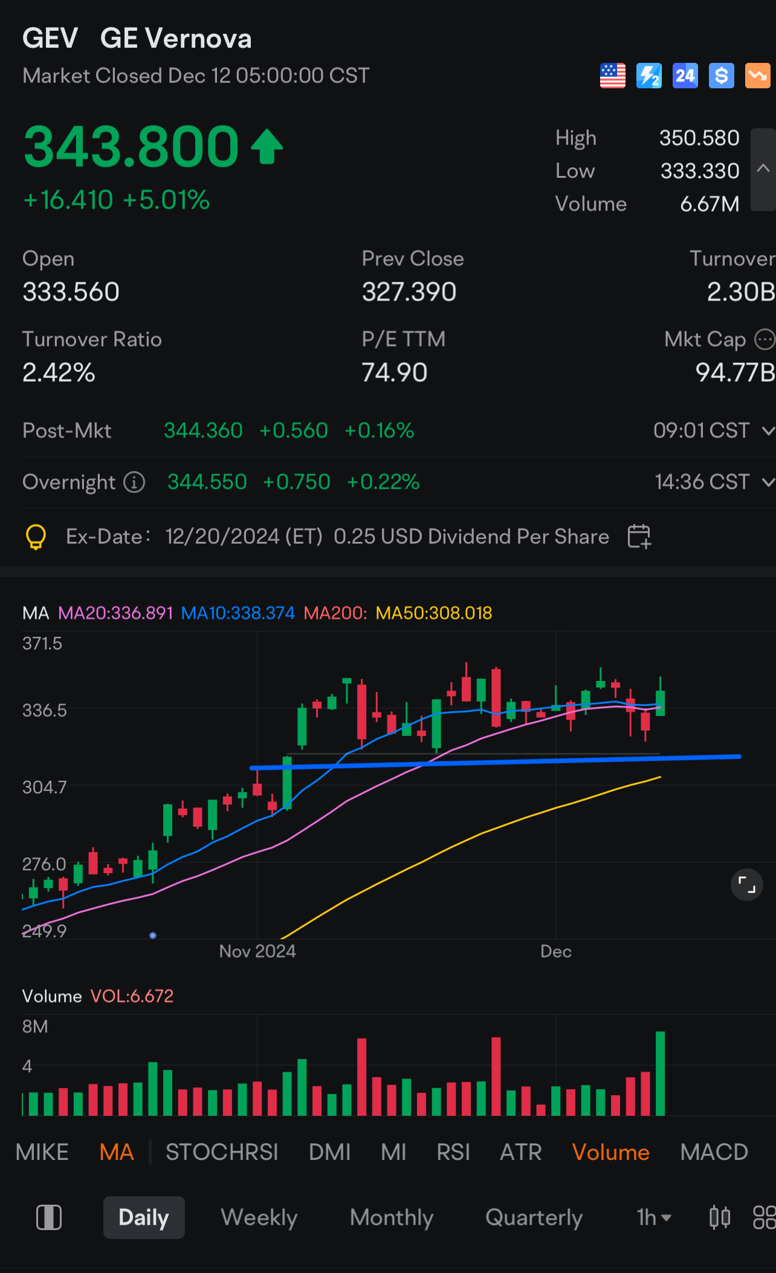
Task: Expand the Post-Mkt time dropdown arrow
Action: pyautogui.click(x=768, y=431)
